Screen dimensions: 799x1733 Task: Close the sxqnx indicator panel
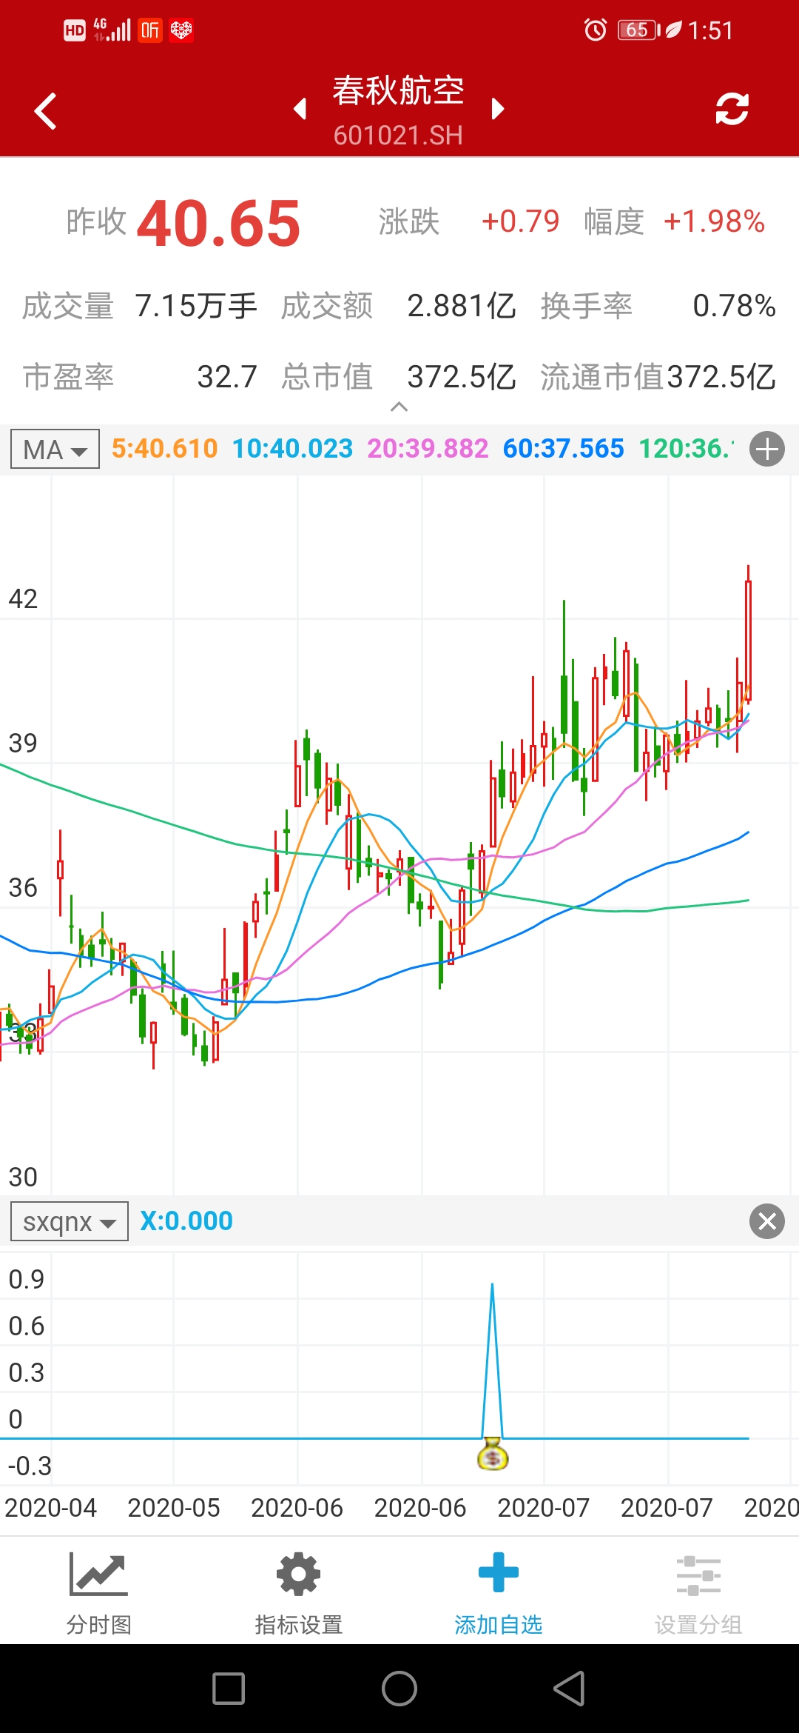point(767,1221)
